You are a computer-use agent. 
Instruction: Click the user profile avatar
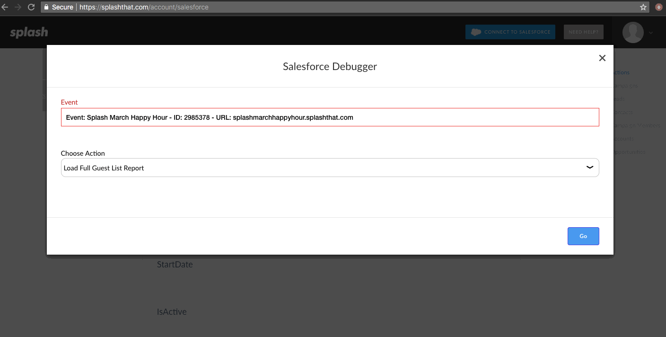(x=633, y=32)
